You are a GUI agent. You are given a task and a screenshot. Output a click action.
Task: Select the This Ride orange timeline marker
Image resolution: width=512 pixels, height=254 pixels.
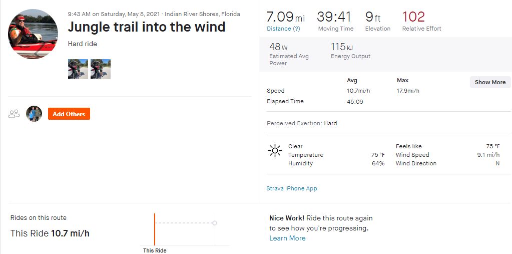(x=155, y=229)
